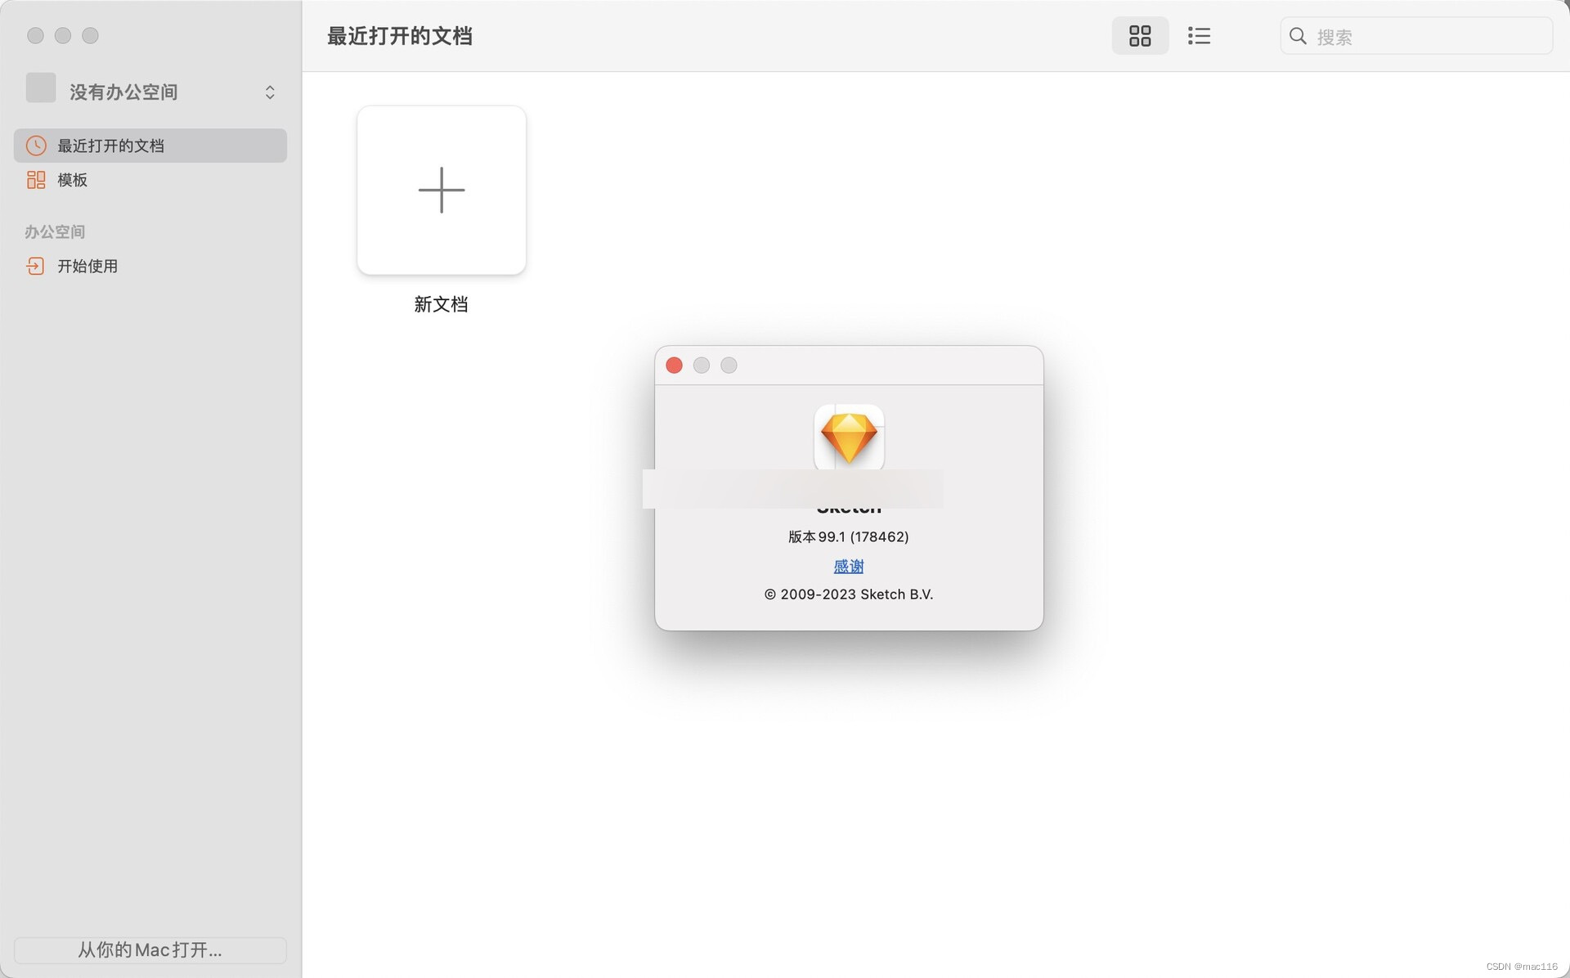Open the 没有办公空间 workspace switcher
1570x978 pixels.
pyautogui.click(x=151, y=92)
